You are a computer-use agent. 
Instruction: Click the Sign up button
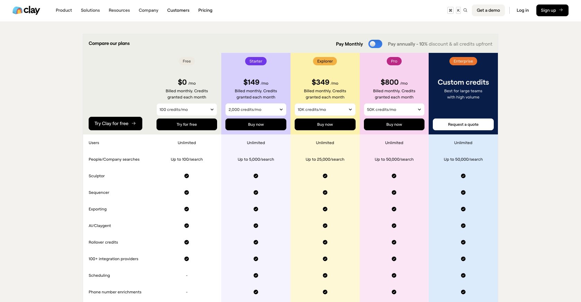tap(552, 10)
